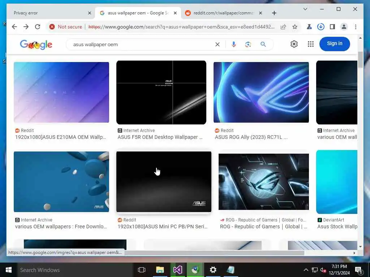Focus the asus wallpaper oem search box

click(142, 44)
